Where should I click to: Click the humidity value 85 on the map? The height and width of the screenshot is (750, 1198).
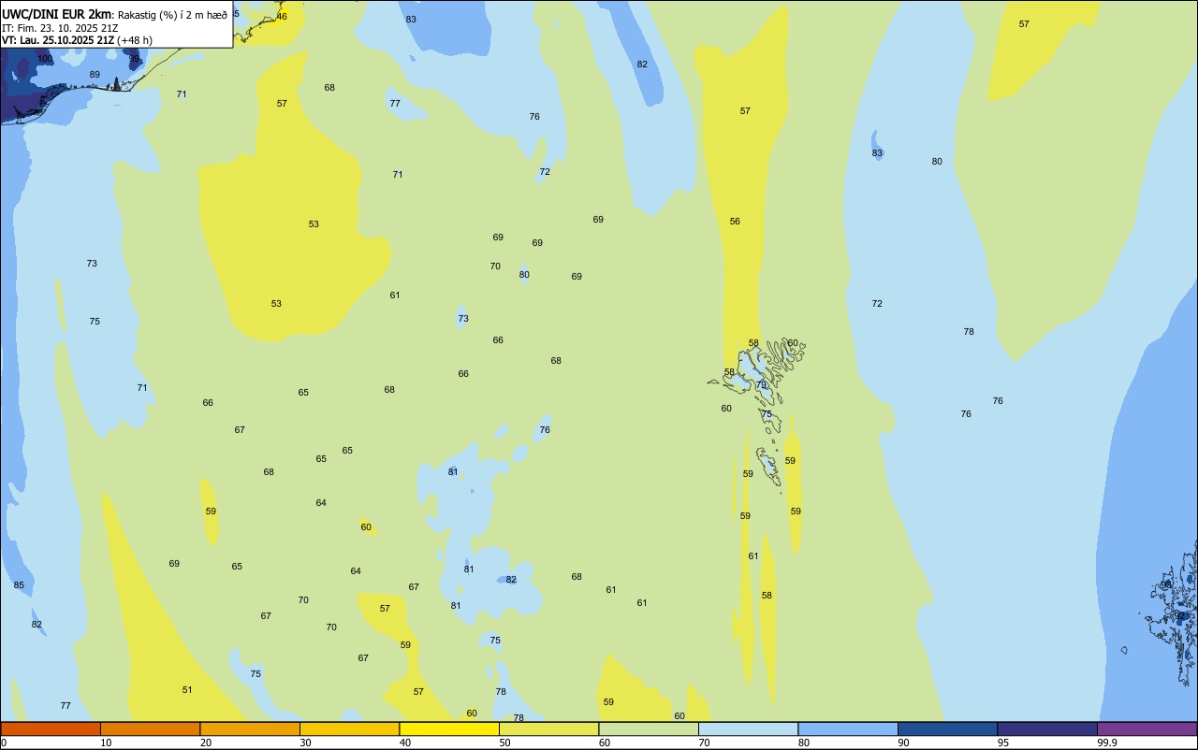click(19, 585)
